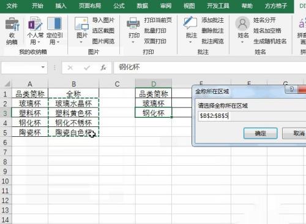The width and height of the screenshot is (306, 224).
Task: Click 打印当前页
Action: coord(158,20)
